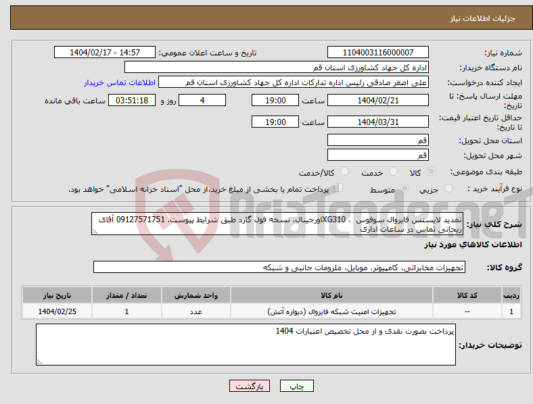
Task: Click the توضیحات خریدار label
Action: point(490,345)
